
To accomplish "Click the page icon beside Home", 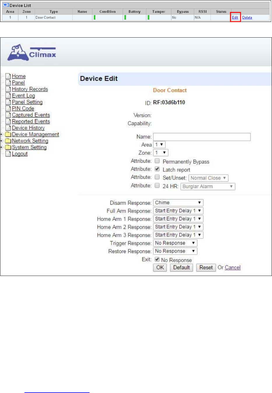I will 8,76.
